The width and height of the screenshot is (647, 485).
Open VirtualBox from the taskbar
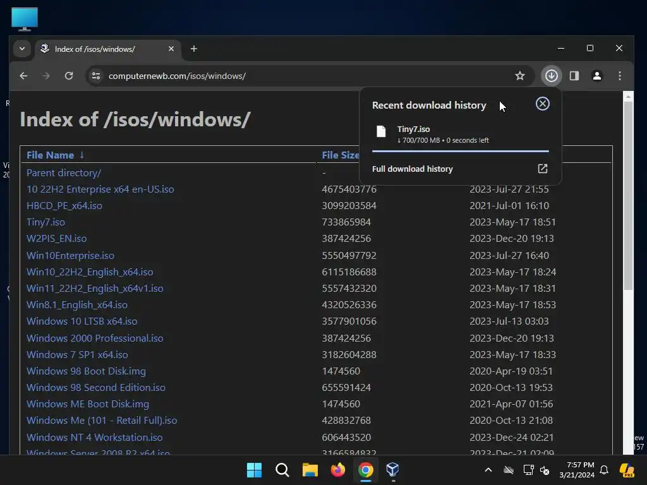pos(393,470)
